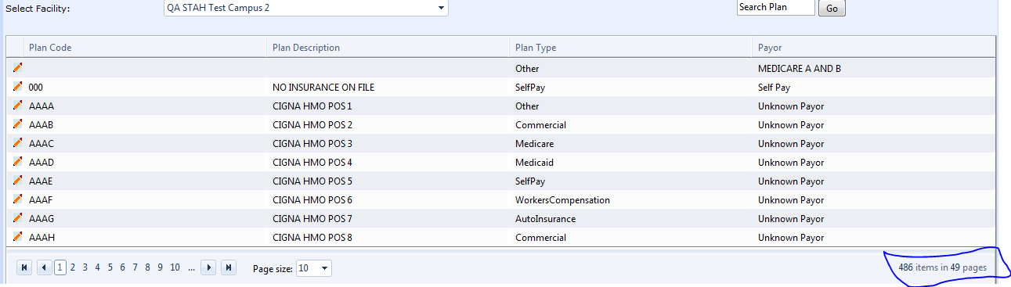Go to page 7

(135, 267)
